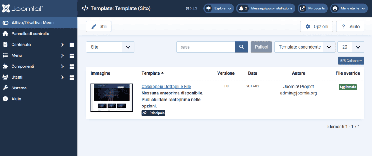Screen dimensions: 372x156
Task: Expand the Contenuto submenu chevron
Action: coord(62,45)
